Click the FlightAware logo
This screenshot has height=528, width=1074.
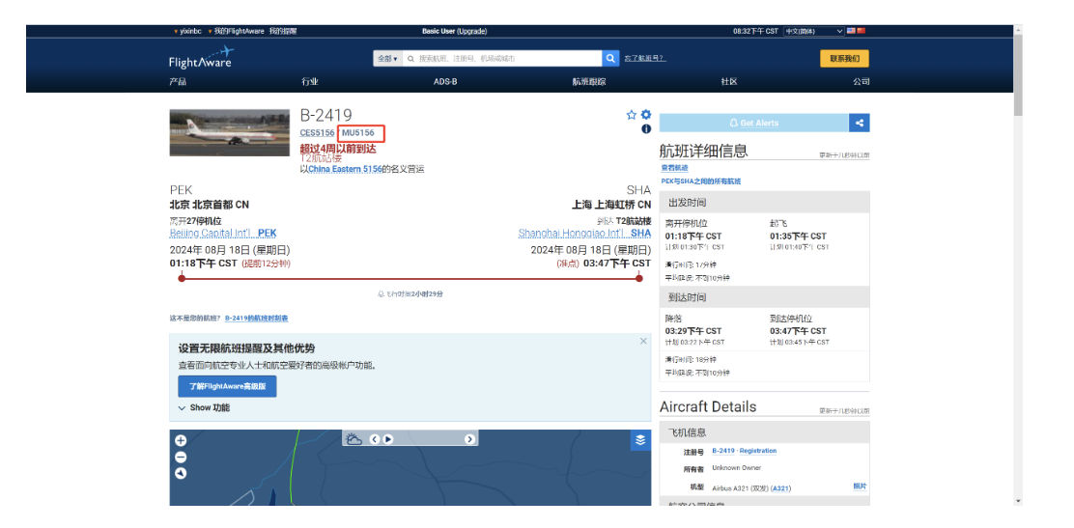point(201,58)
